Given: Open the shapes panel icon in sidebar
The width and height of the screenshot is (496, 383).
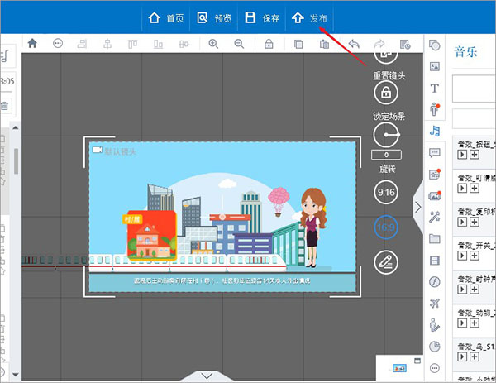Looking at the screenshot, I should pyautogui.click(x=435, y=45).
